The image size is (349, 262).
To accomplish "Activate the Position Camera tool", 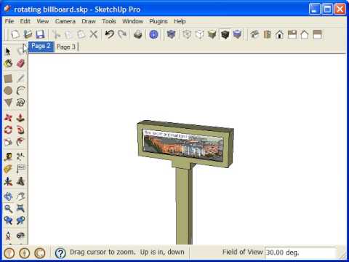I will pos(8,236).
